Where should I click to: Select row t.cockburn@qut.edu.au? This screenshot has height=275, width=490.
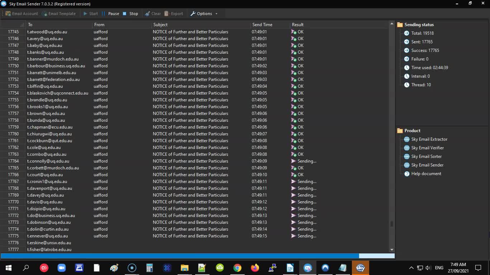(194, 141)
